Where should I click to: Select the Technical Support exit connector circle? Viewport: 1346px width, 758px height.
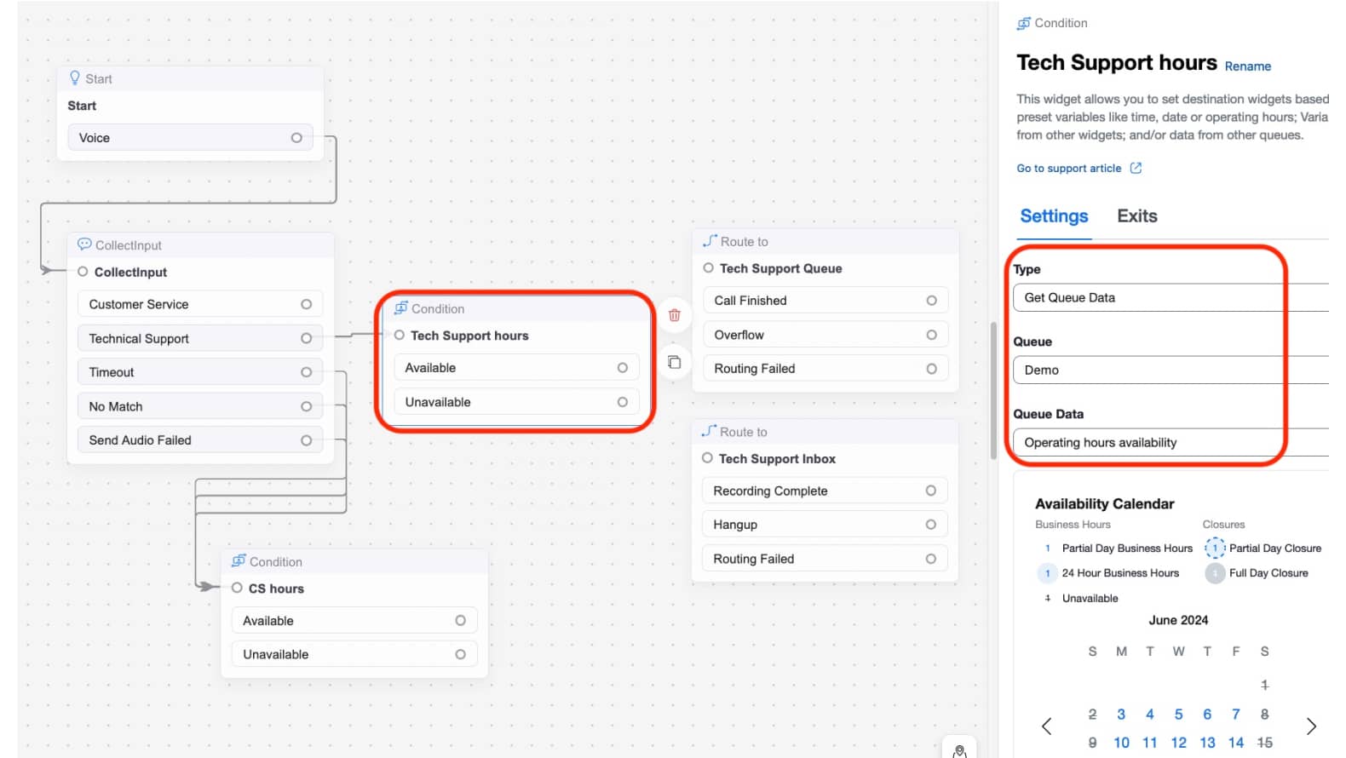[x=306, y=339]
